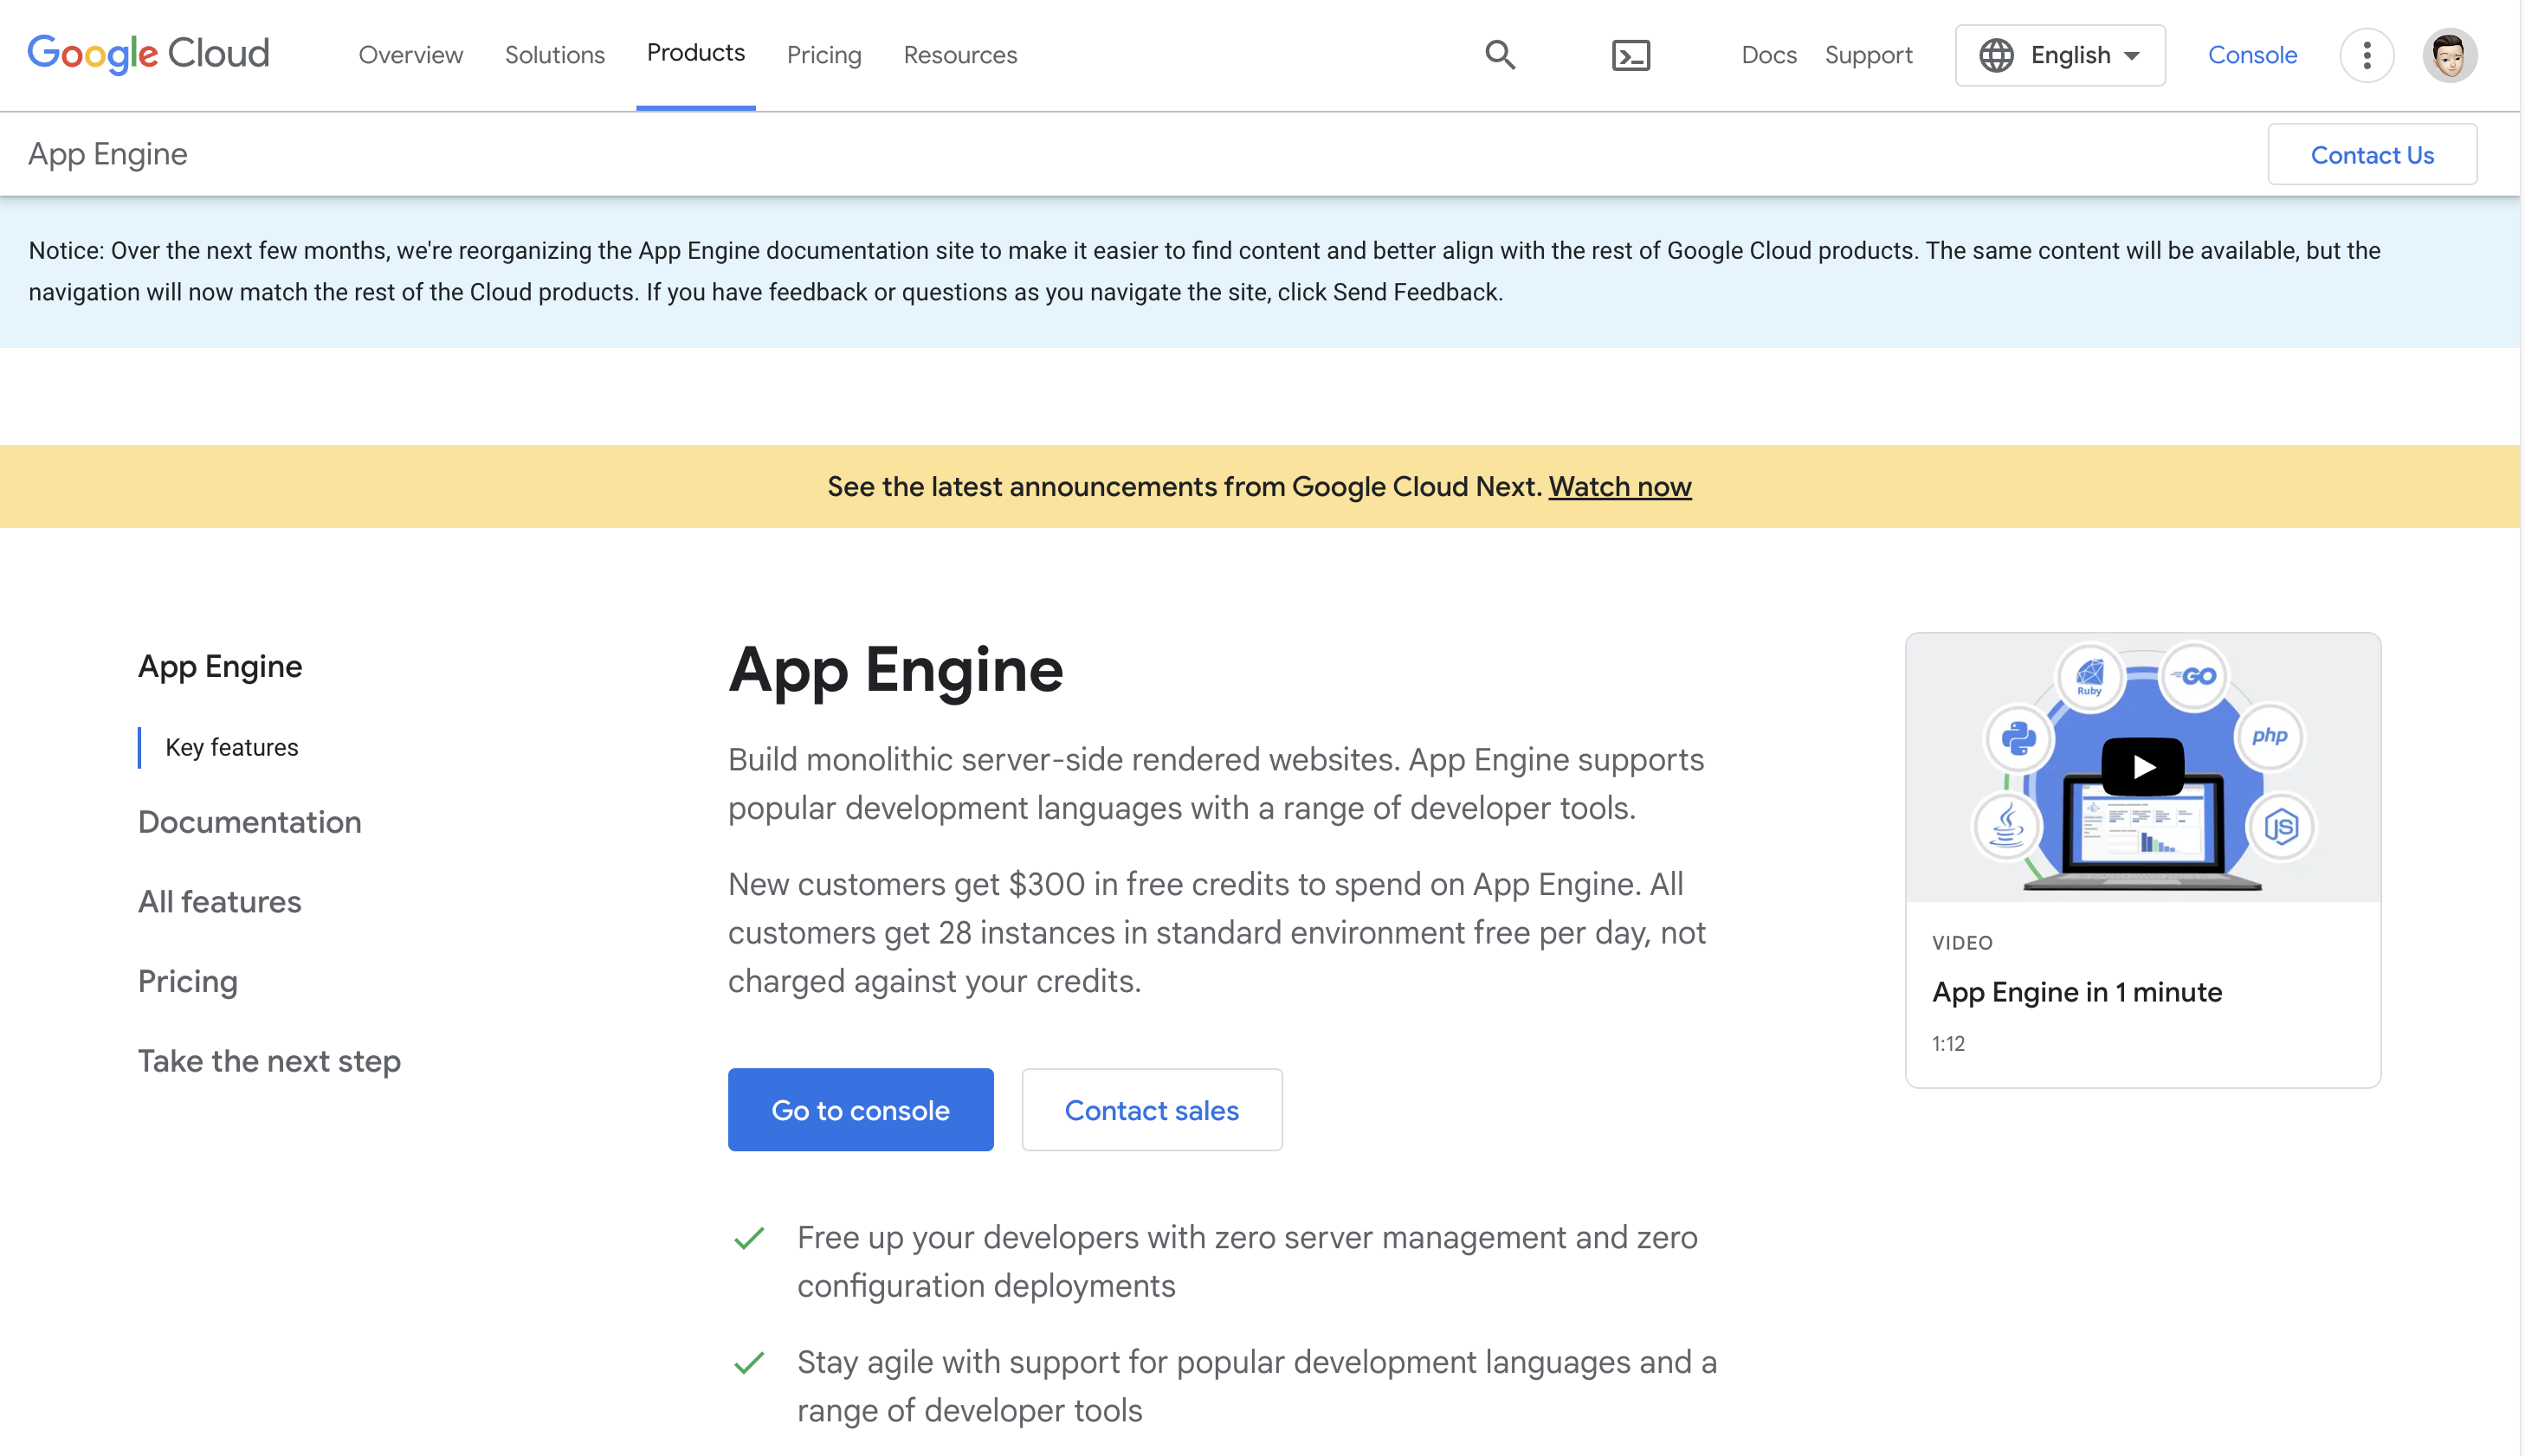The image size is (2525, 1456).
Task: Click the three-dot more options icon
Action: pyautogui.click(x=2366, y=55)
